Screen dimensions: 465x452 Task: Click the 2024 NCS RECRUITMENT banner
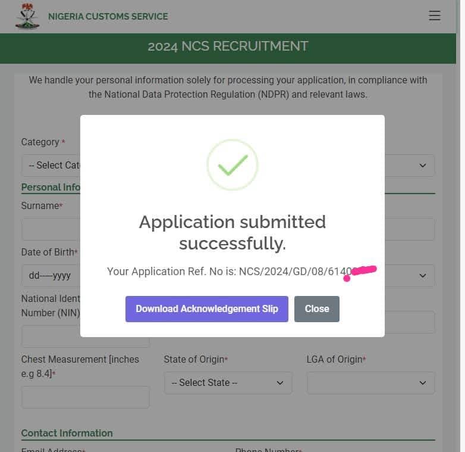pyautogui.click(x=228, y=46)
